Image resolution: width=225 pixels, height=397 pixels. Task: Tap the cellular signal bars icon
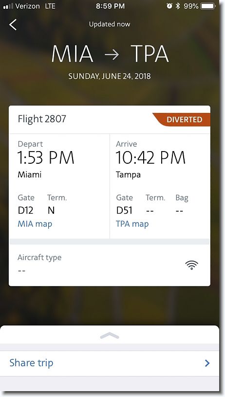pyautogui.click(x=8, y=6)
